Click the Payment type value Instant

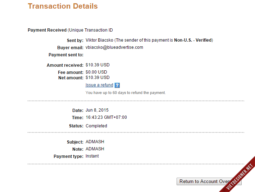pos(92,156)
